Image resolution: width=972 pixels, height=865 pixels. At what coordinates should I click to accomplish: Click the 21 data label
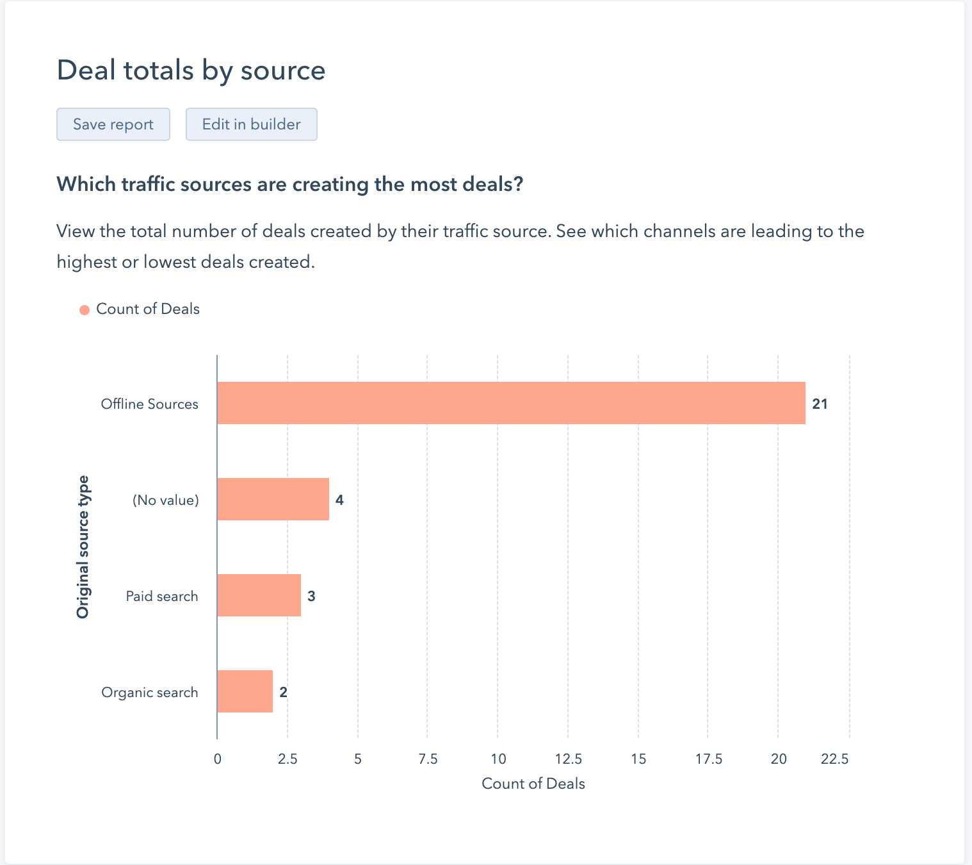click(x=820, y=404)
